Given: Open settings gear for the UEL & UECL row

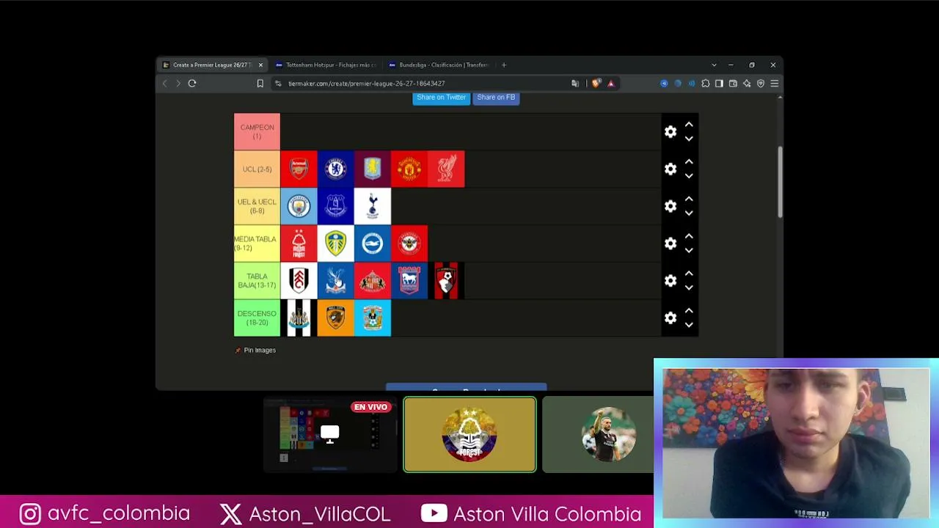Looking at the screenshot, I should (671, 207).
